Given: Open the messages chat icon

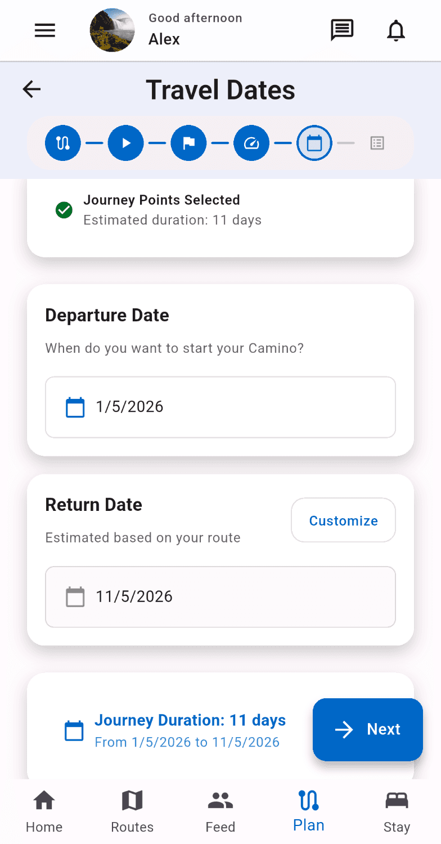Looking at the screenshot, I should coord(341,30).
